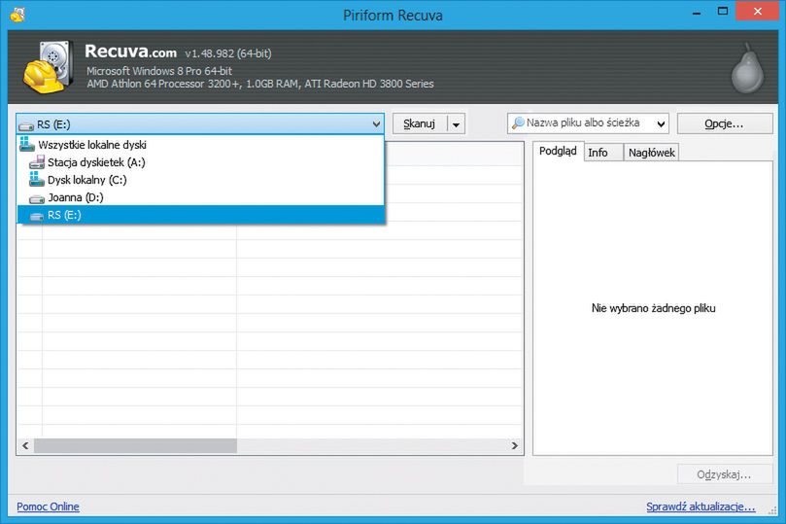The image size is (786, 524).
Task: Click the Windows drive icon for C:
Action: coord(37,179)
